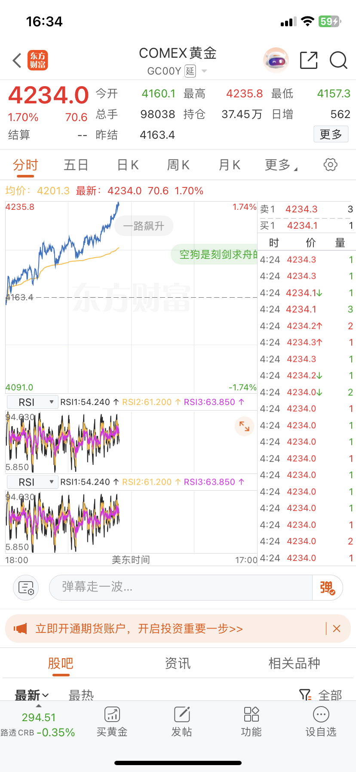Tap the 持仓 37.45万 value
356x772 pixels.
[242, 114]
